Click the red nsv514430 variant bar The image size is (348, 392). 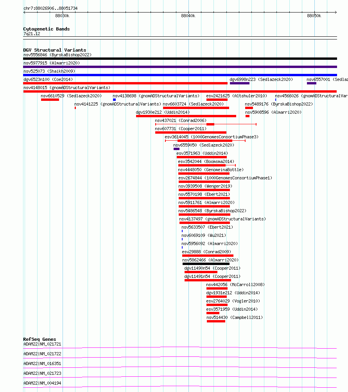pyautogui.click(x=216, y=322)
